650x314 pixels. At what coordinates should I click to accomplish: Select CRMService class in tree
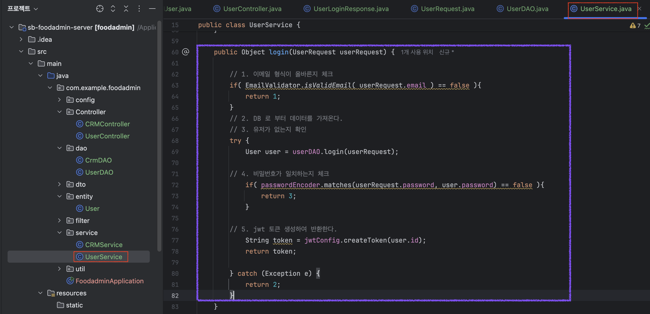click(99, 245)
